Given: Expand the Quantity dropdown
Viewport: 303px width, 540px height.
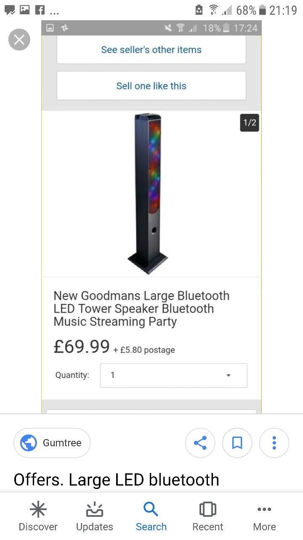Looking at the screenshot, I should (173, 375).
